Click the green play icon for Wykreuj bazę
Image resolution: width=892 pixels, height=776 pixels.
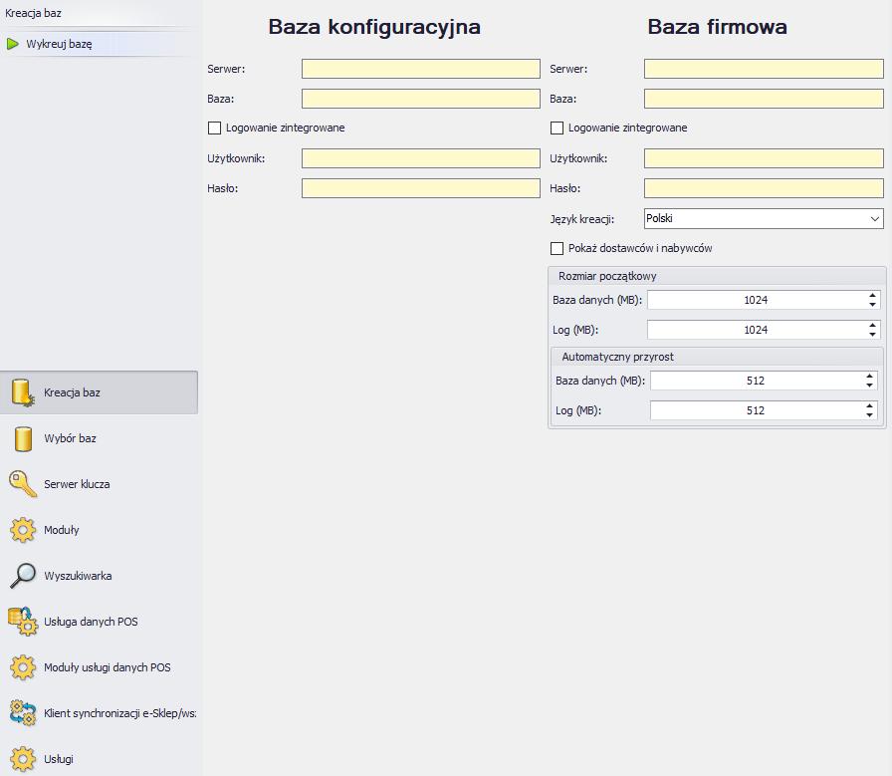click(13, 44)
